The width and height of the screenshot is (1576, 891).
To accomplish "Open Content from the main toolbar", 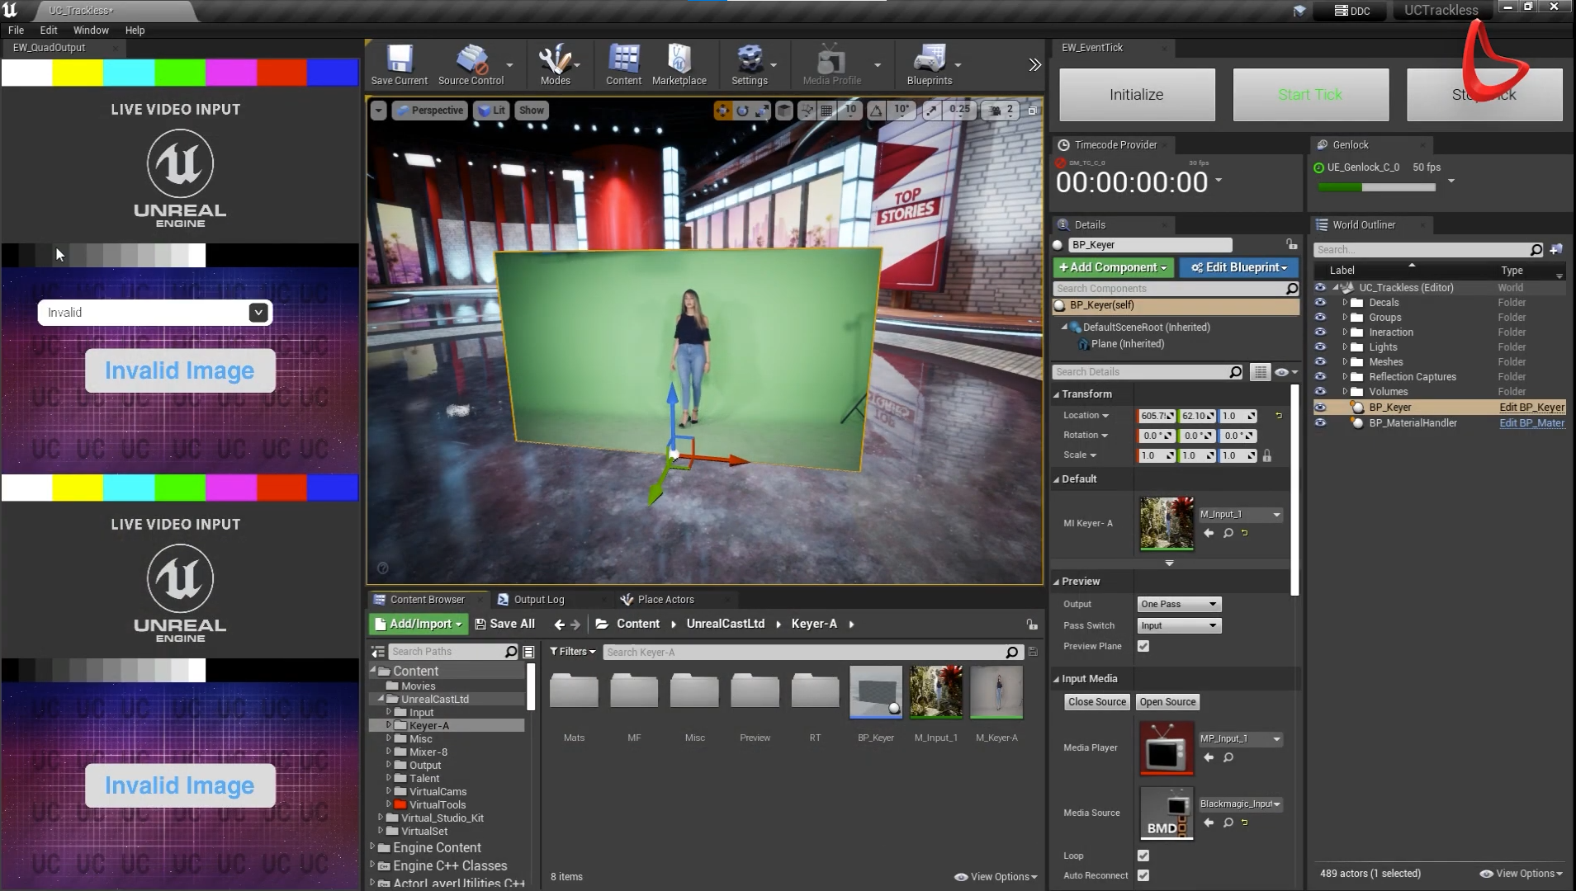I will coord(623,65).
